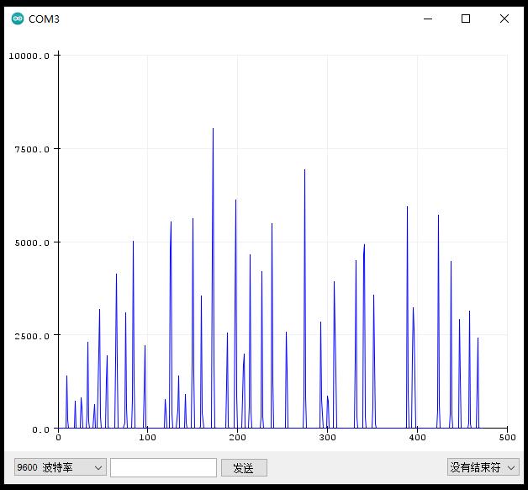Click the 100 x-axis tick label
This screenshot has width=528, height=490.
click(148, 438)
